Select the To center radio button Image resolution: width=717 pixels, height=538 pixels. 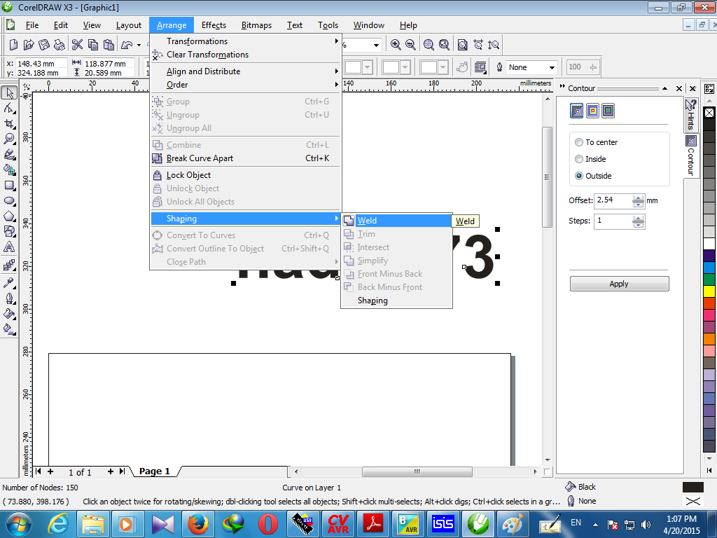579,142
